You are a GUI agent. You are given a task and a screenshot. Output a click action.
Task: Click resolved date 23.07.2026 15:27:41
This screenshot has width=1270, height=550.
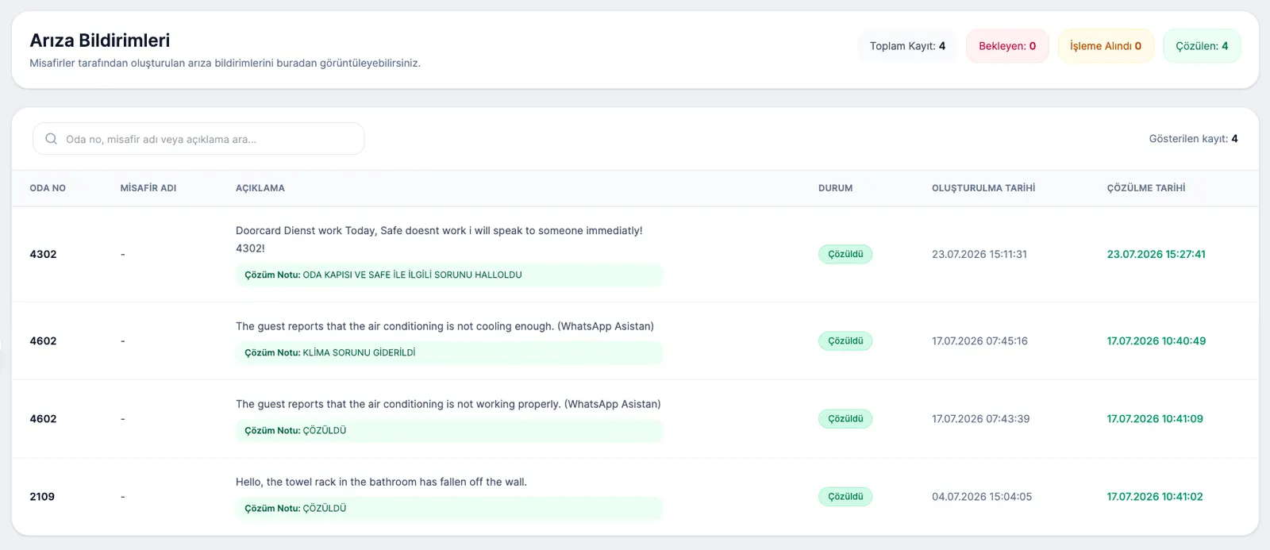point(1156,254)
